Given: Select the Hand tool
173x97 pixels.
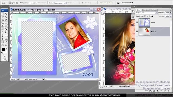Looking at the screenshot, I should [3, 45].
